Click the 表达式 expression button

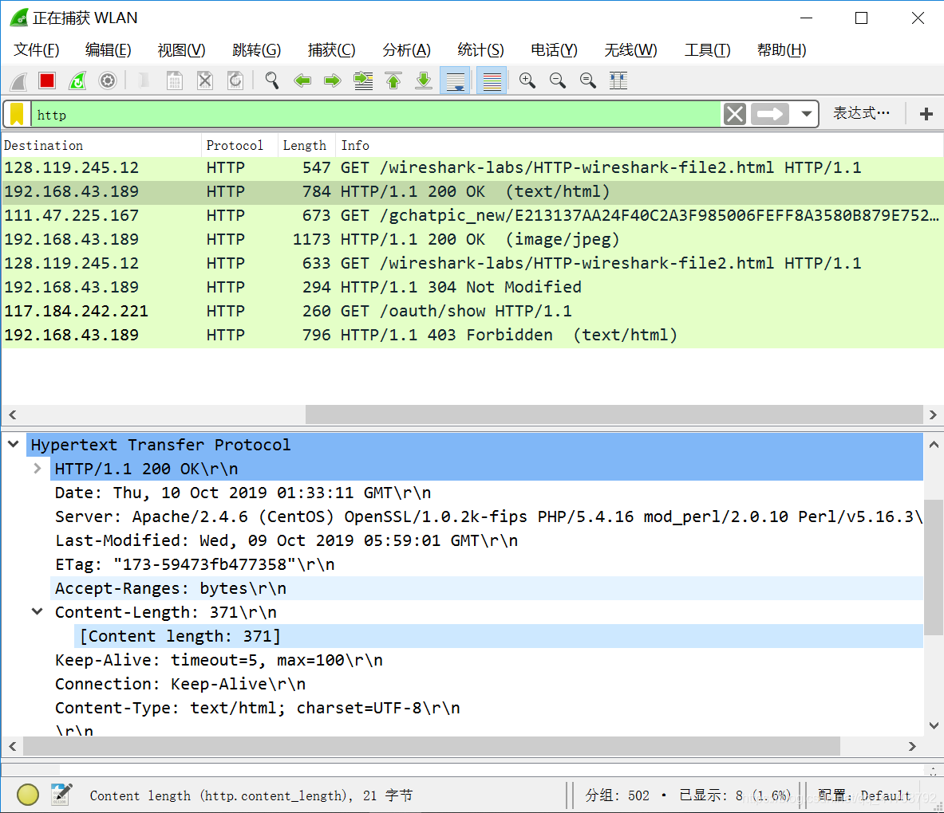(x=861, y=113)
